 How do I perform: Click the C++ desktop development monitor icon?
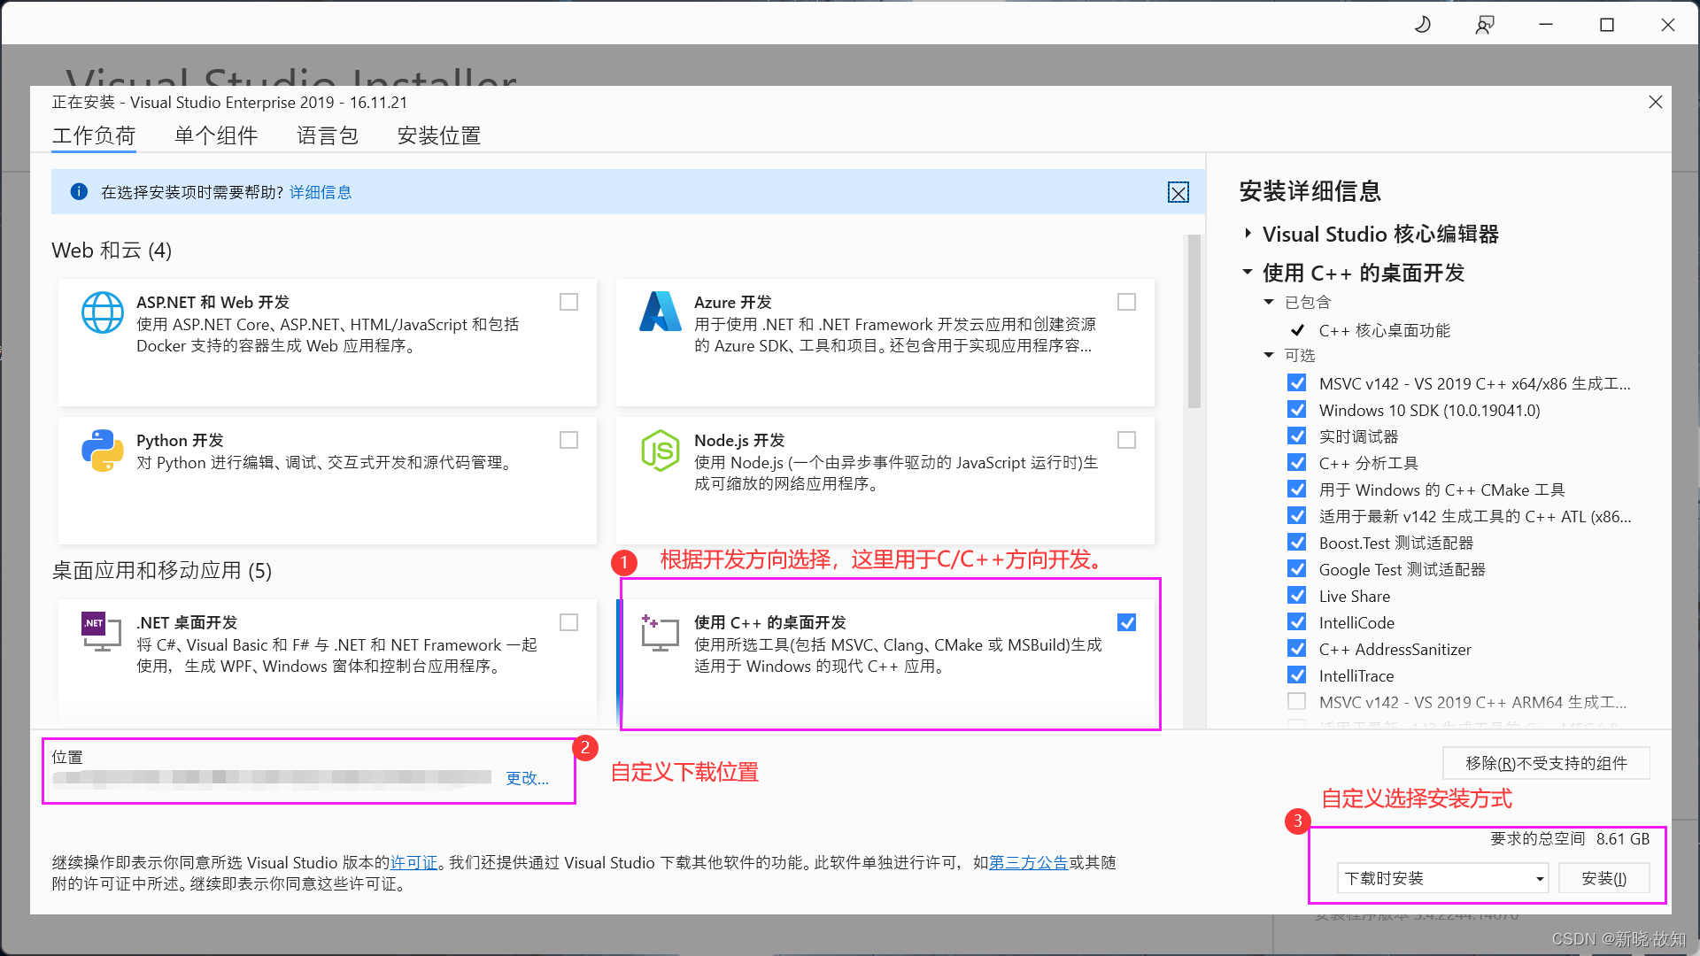point(661,633)
